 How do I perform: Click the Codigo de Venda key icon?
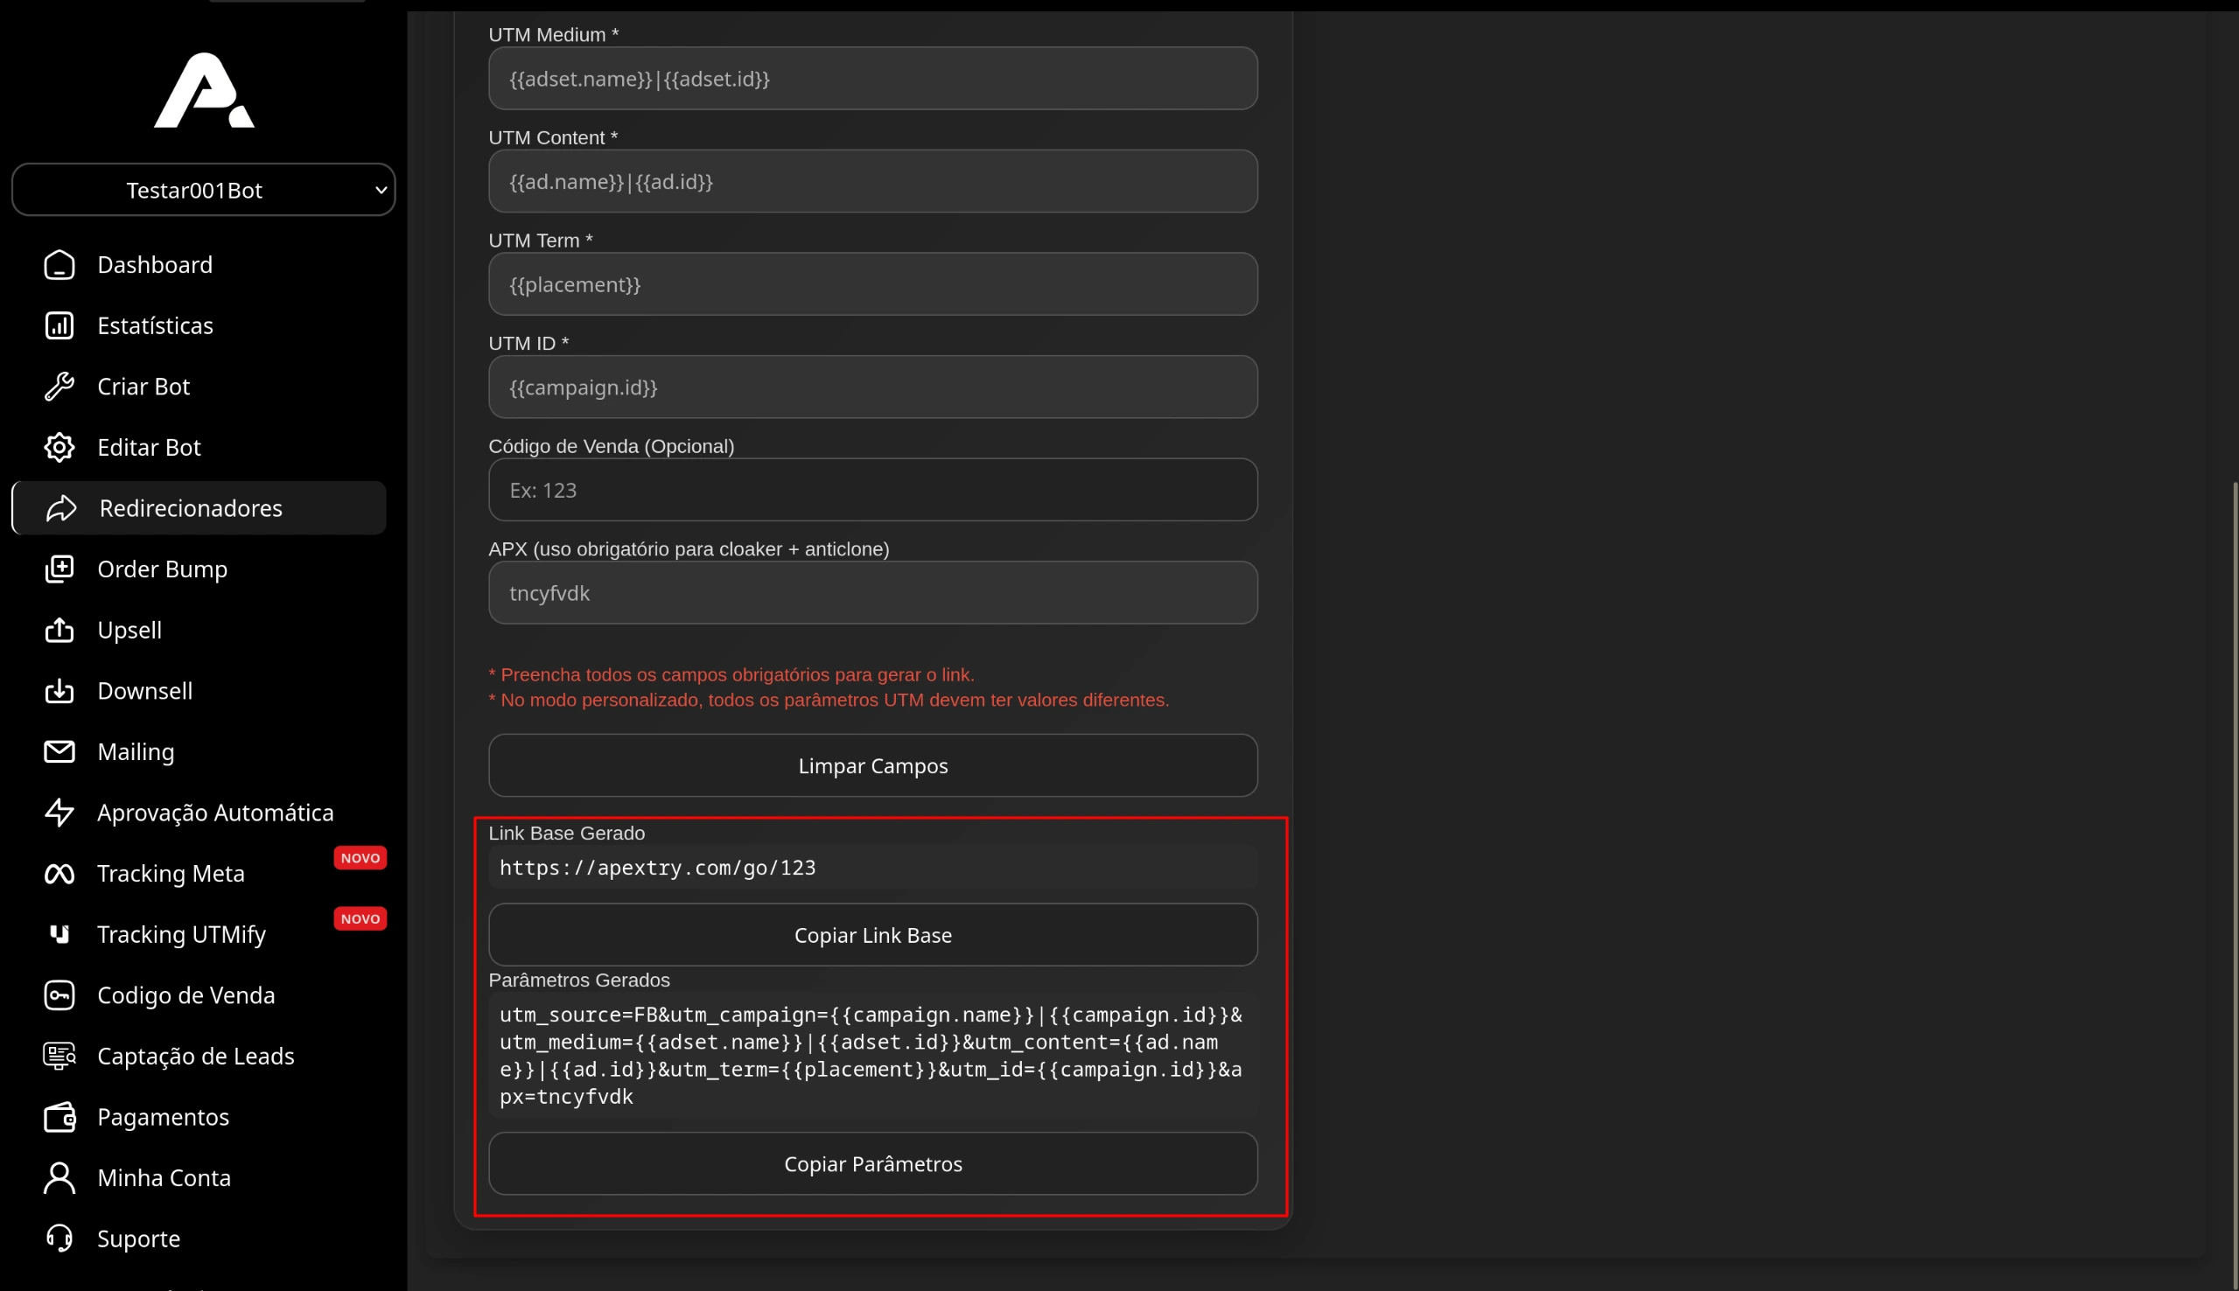tap(59, 995)
